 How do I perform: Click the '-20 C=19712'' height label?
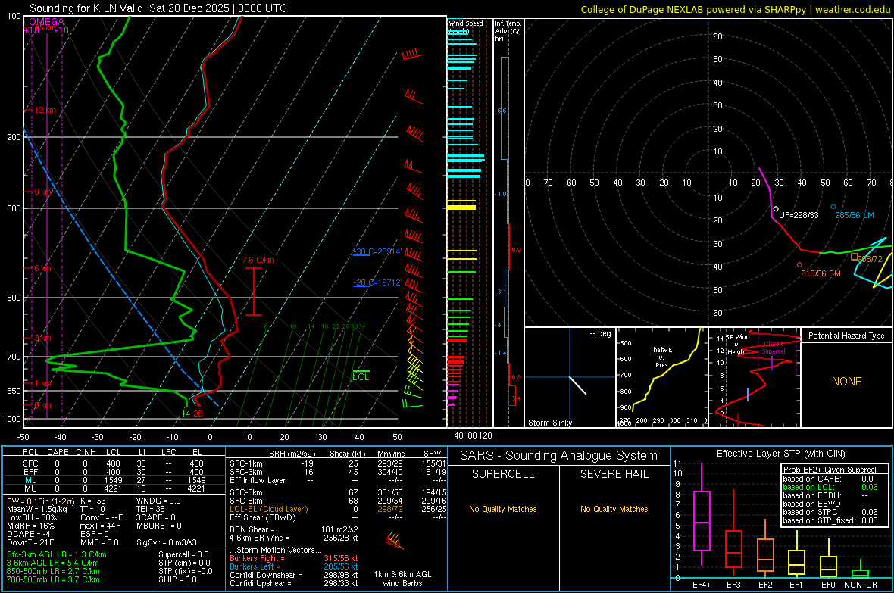click(377, 282)
